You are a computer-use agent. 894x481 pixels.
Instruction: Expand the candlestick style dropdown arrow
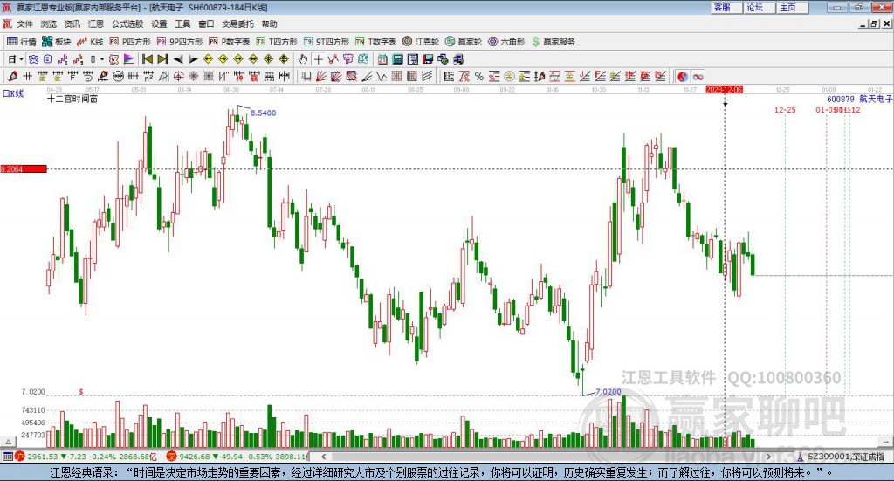(102, 59)
